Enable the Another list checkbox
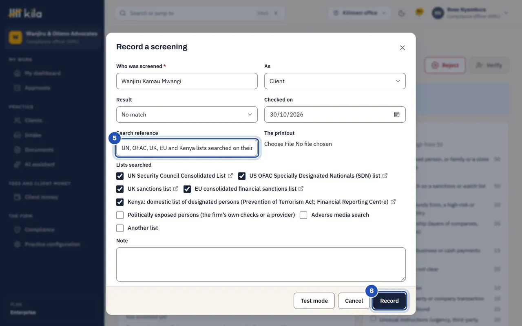This screenshot has height=326, width=522. click(120, 228)
